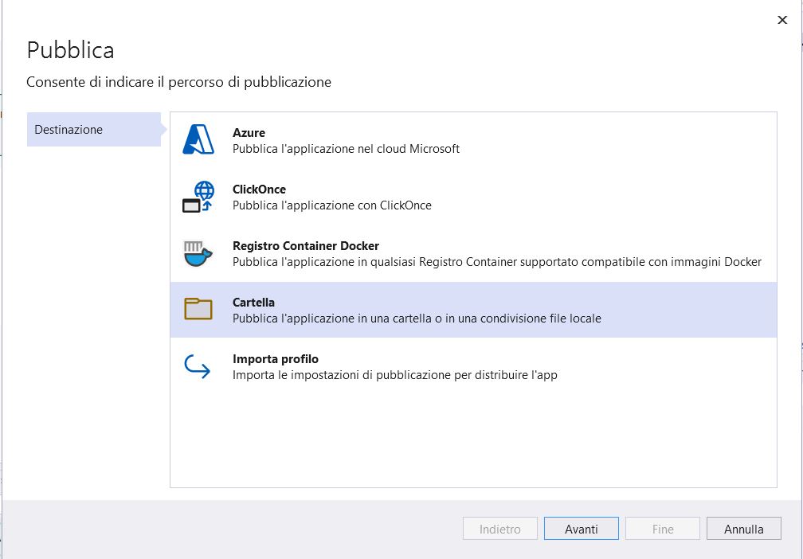Click the Azure logo icon
The height and width of the screenshot is (559, 803).
(198, 139)
